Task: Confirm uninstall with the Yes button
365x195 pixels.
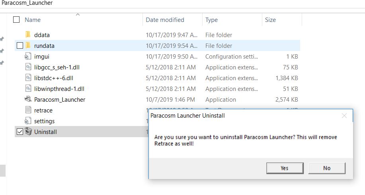Action: coord(285,168)
